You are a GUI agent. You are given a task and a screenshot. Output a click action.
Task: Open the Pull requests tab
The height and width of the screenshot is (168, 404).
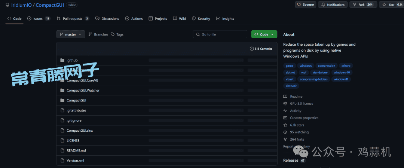click(x=73, y=19)
